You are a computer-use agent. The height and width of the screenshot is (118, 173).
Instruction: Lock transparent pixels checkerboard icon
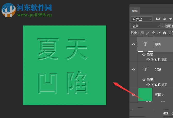[x=142, y=33]
